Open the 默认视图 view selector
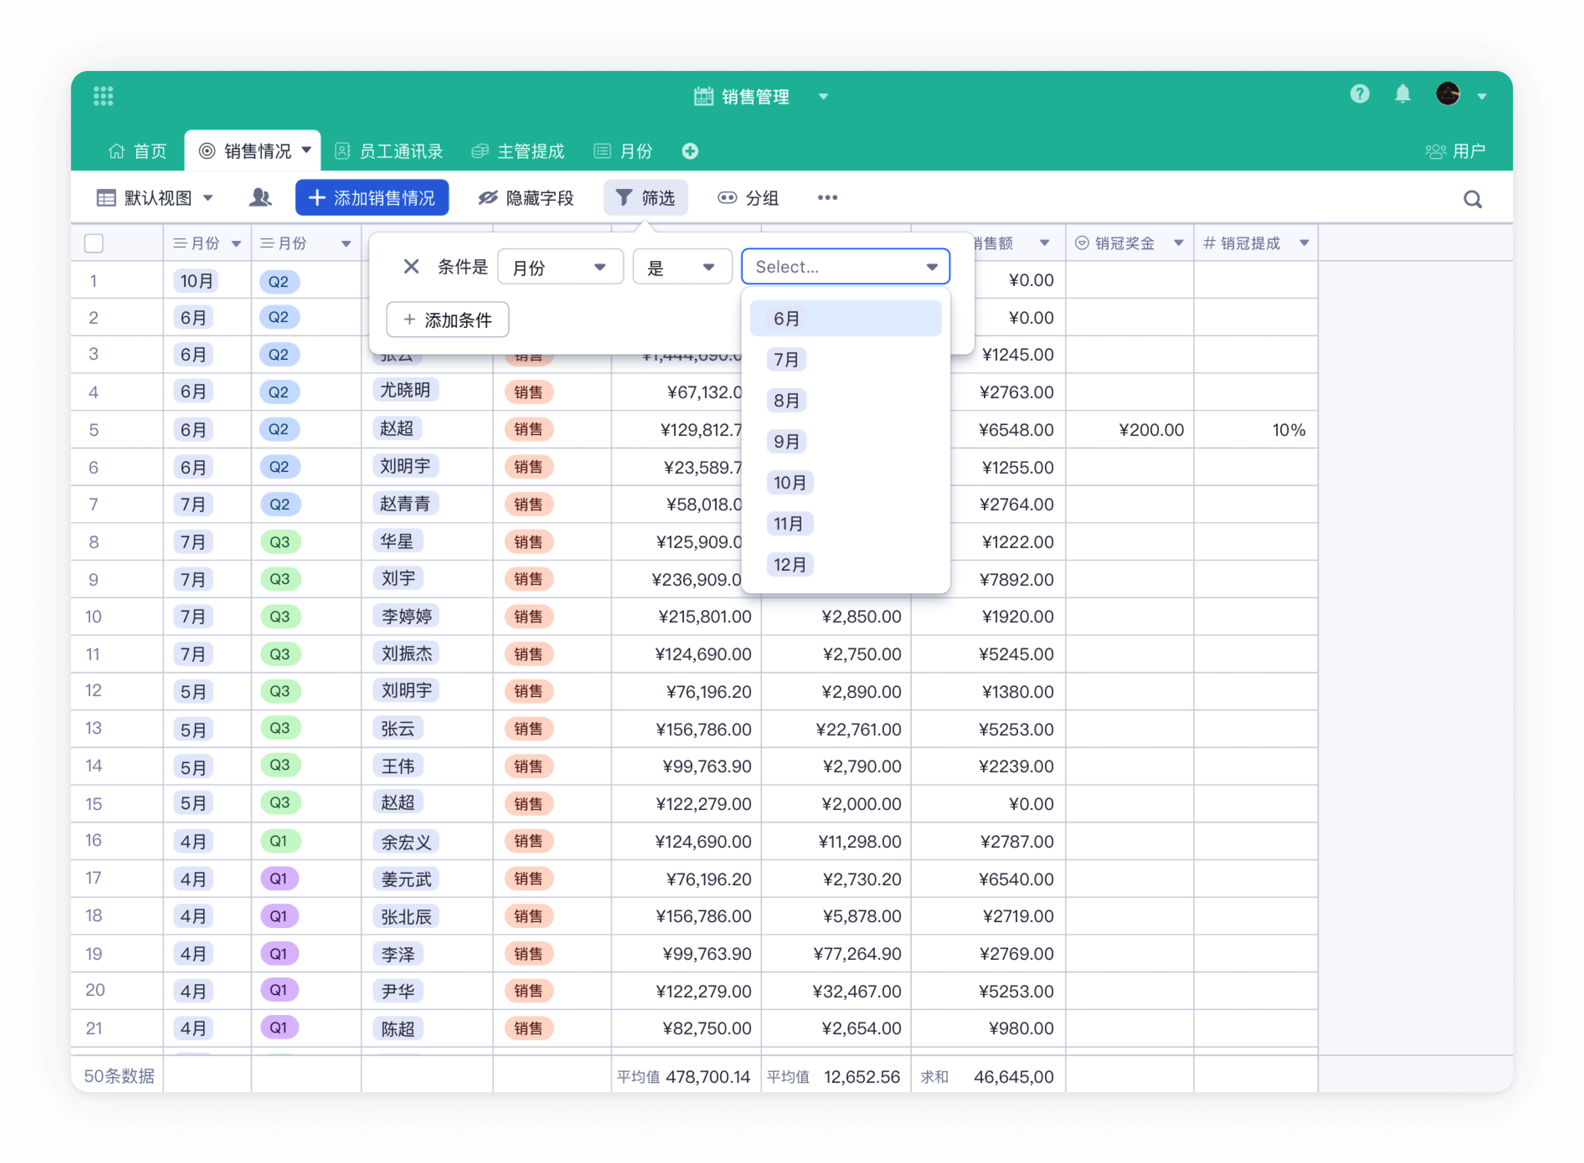Screen dimensions: 1584x1163 pyautogui.click(x=155, y=198)
